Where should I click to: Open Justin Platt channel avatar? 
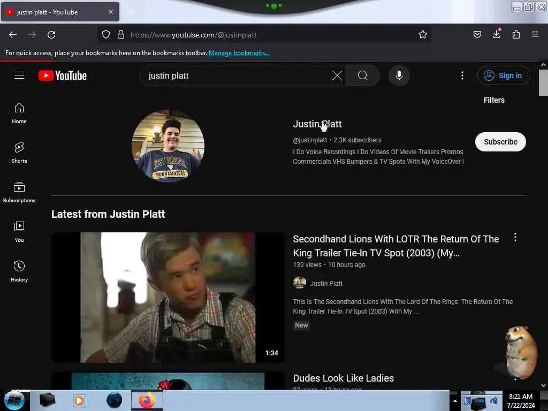coord(168,146)
